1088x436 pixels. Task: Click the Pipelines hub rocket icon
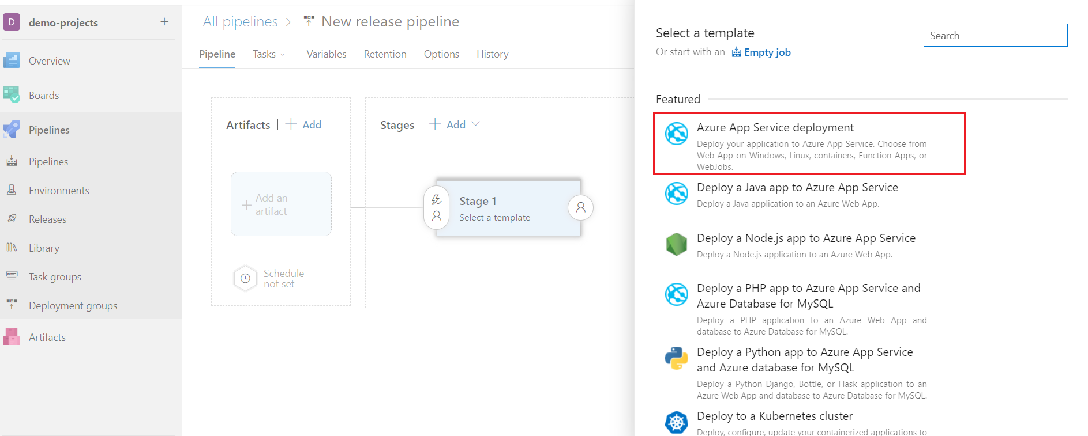12,130
